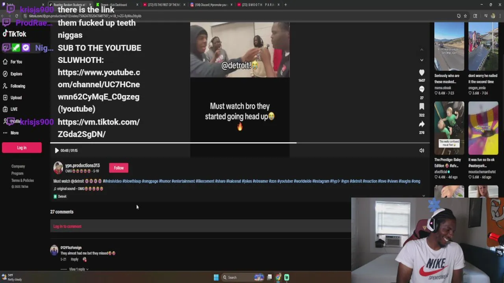This screenshot has height=283, width=504.
Task: Go to the previous video with the up arrow
Action: point(422,50)
